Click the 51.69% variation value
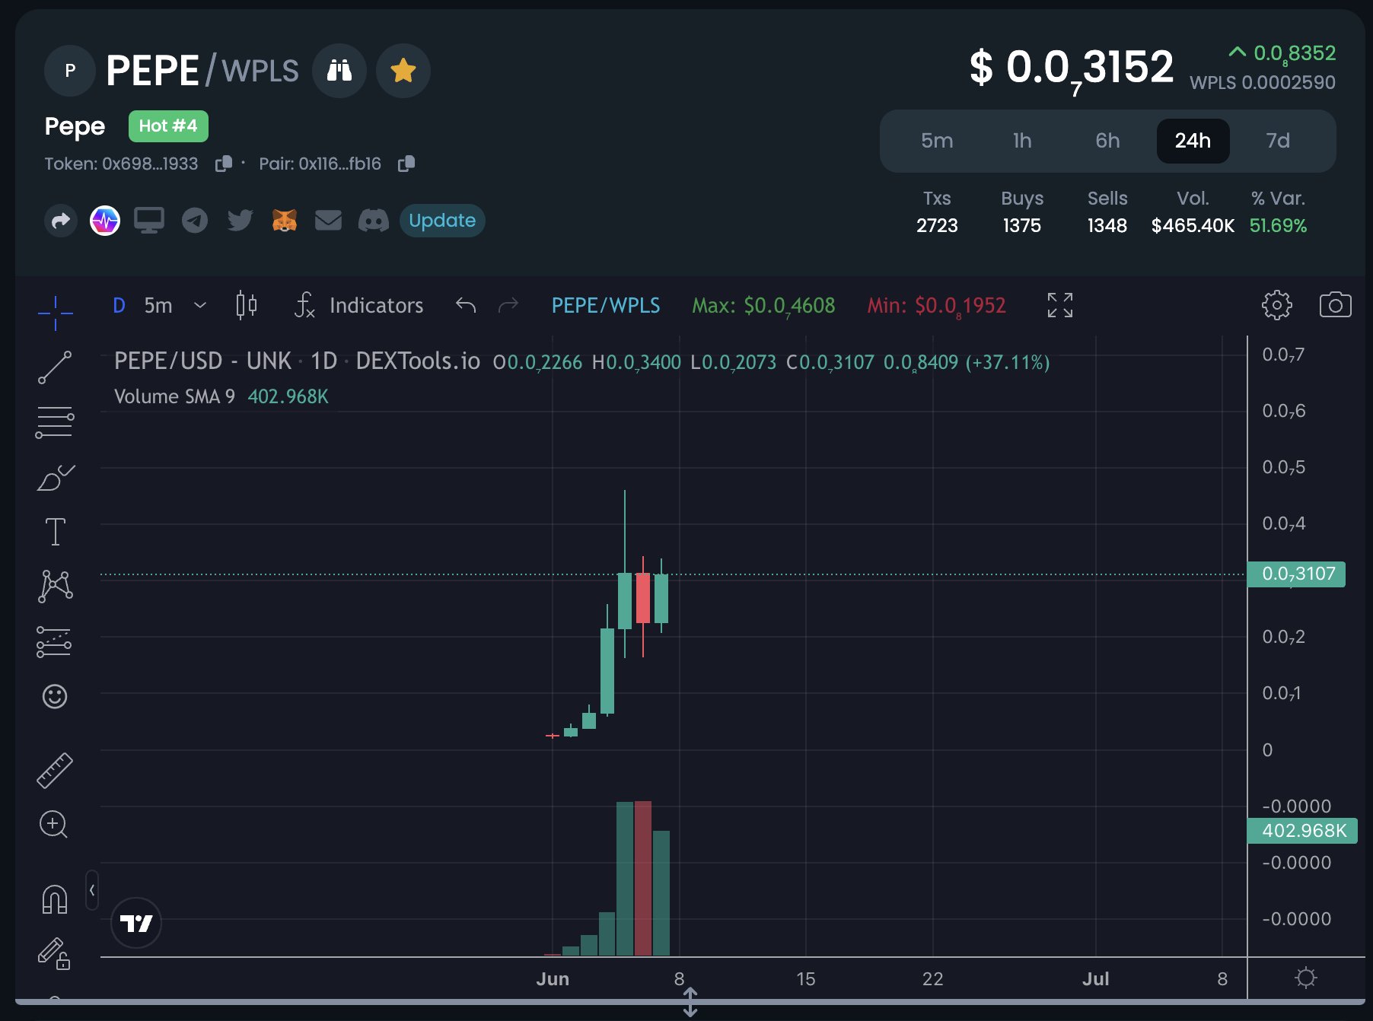This screenshot has width=1373, height=1021. (x=1278, y=226)
